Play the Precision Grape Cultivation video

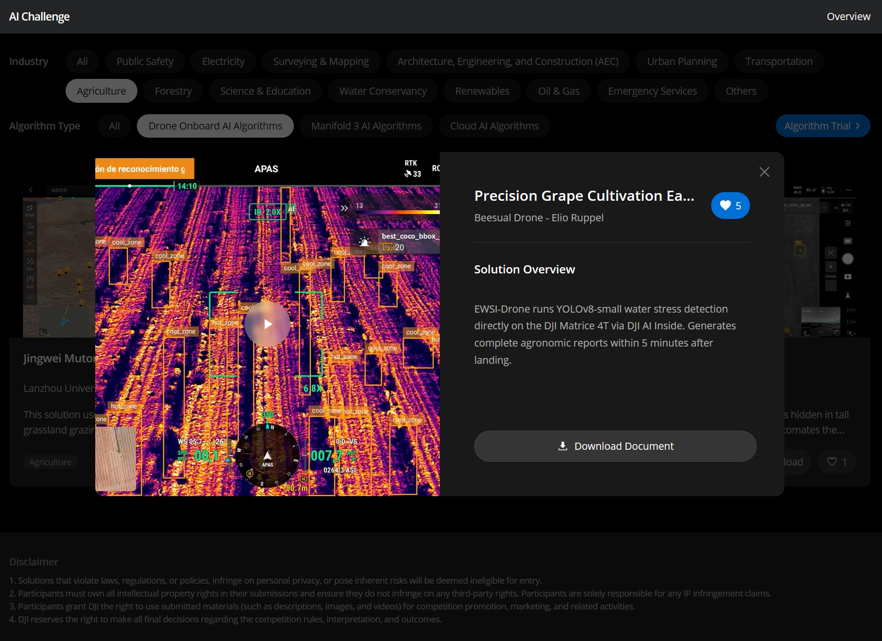[x=268, y=324]
